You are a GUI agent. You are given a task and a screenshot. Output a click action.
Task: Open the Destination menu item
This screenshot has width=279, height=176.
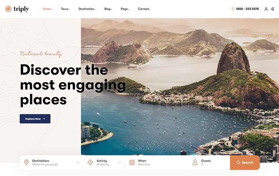tap(87, 9)
